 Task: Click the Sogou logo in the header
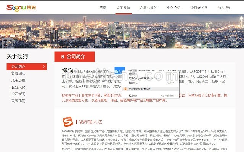click(21, 8)
